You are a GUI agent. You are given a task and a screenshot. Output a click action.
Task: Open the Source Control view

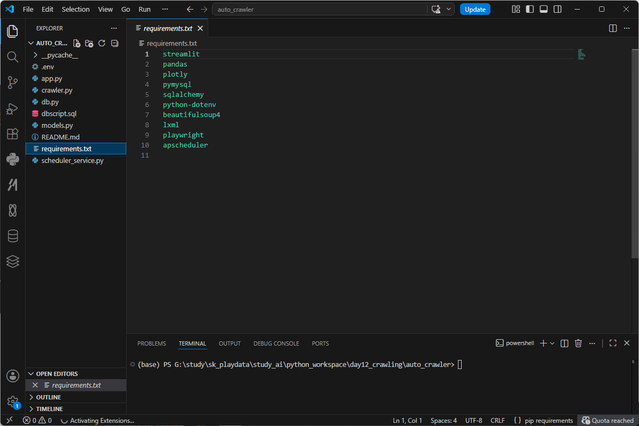coord(13,82)
